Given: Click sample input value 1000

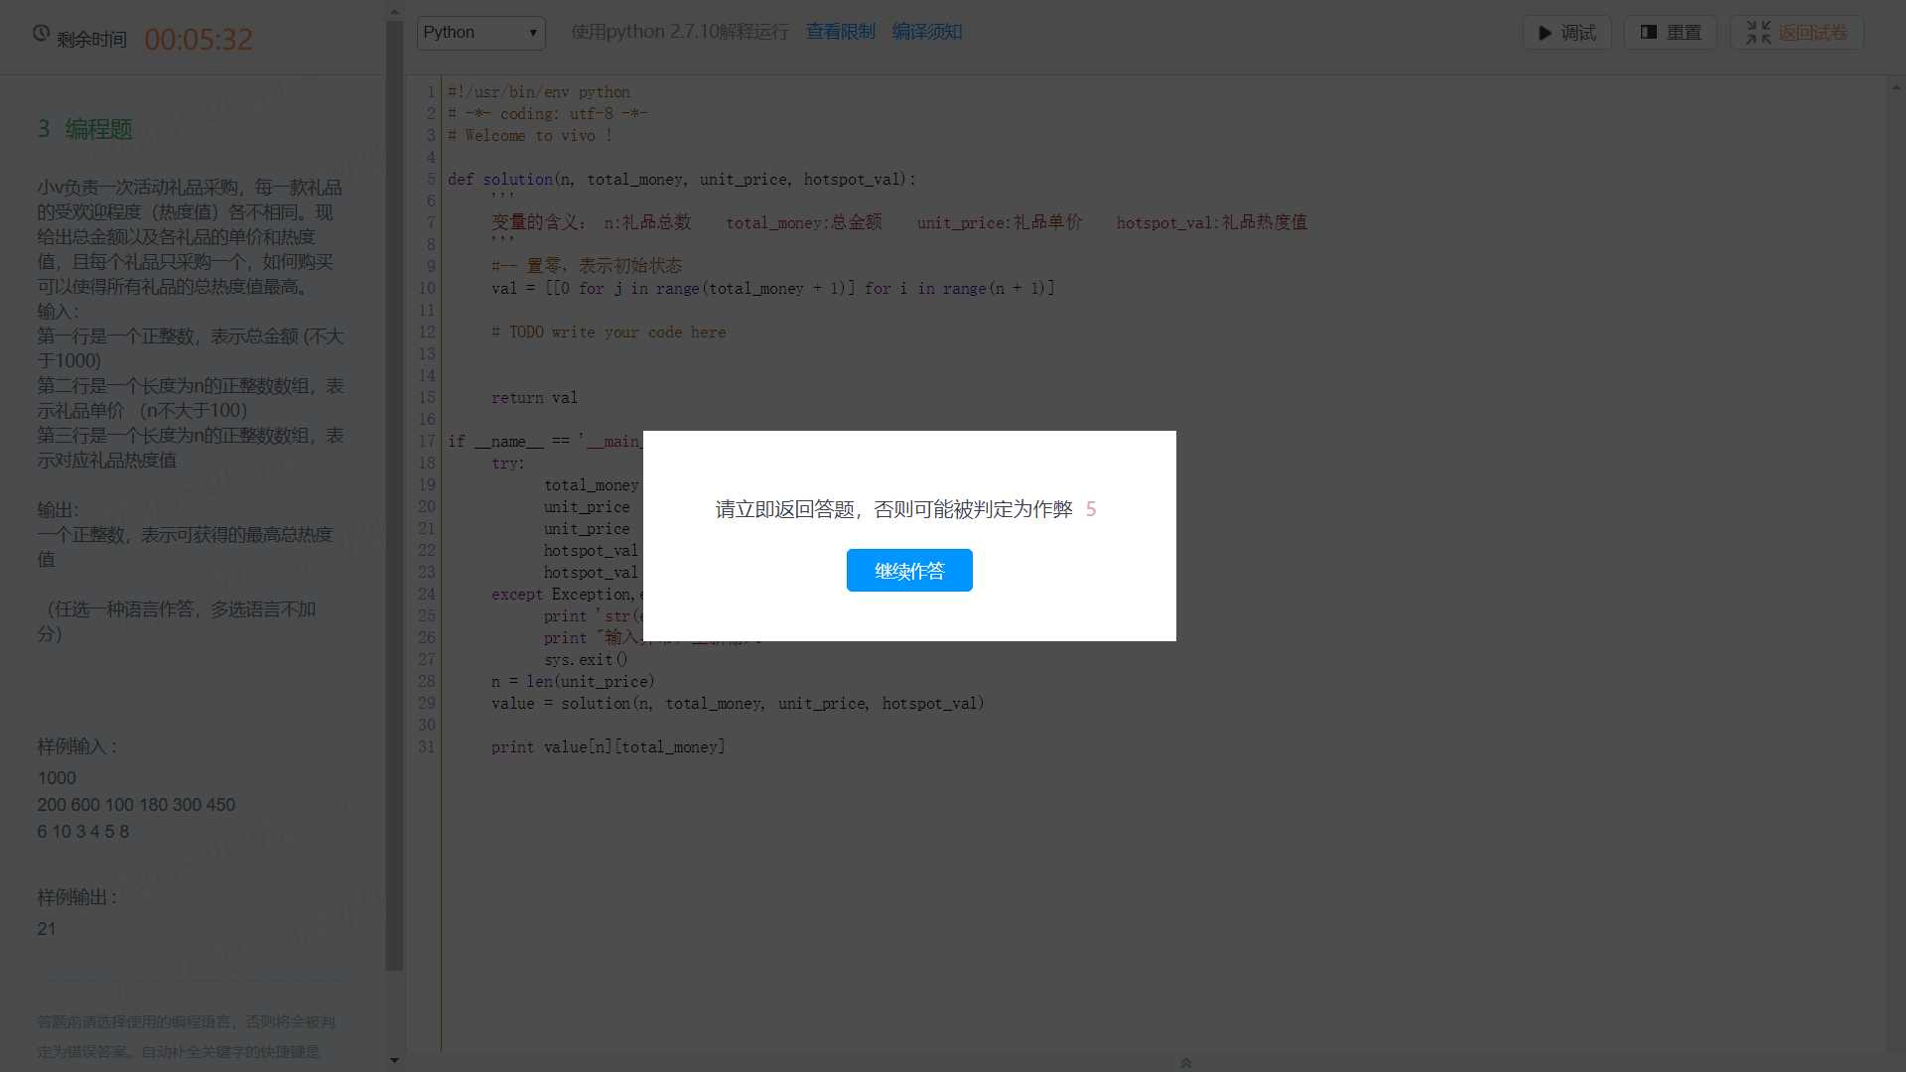Looking at the screenshot, I should pyautogui.click(x=57, y=778).
